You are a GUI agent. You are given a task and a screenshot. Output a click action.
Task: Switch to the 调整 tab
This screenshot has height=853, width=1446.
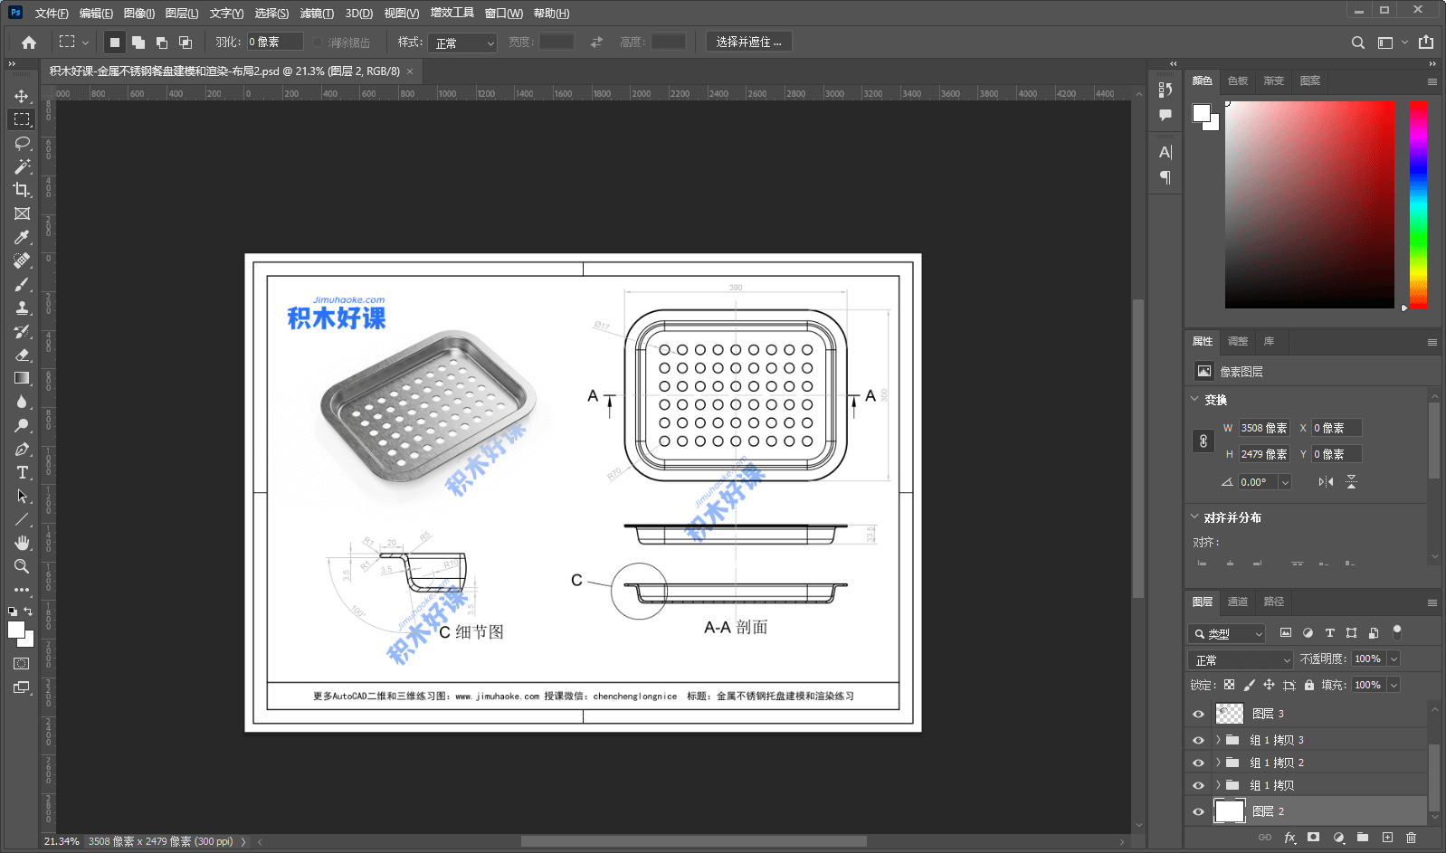coord(1238,341)
